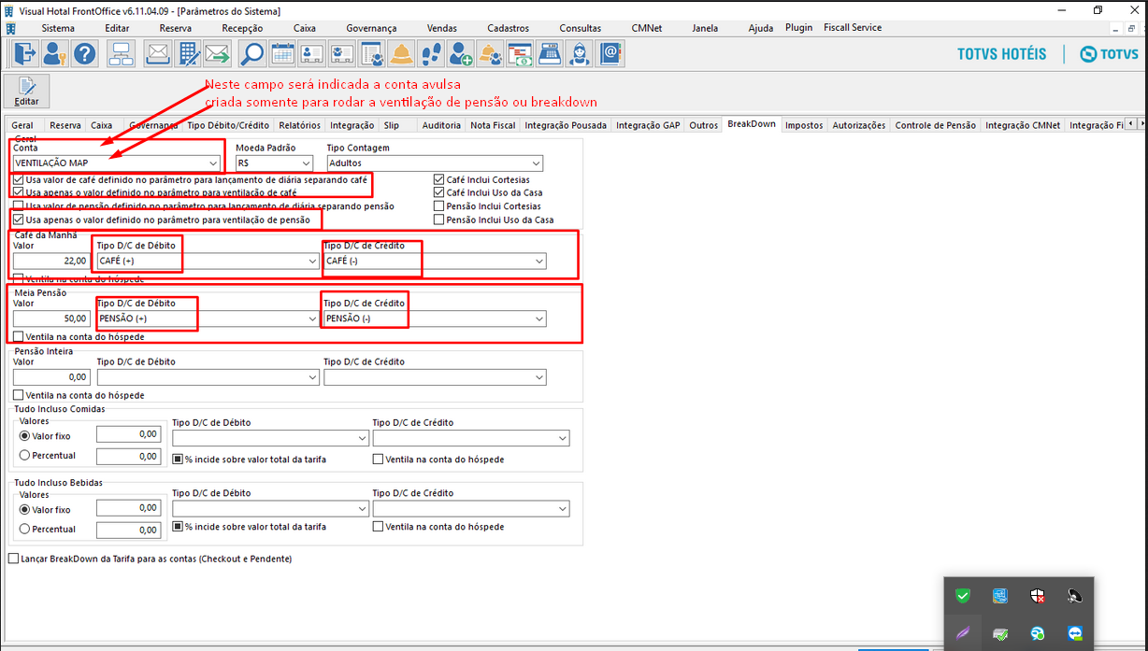Screen dimensions: 1148x651
Task: Open the user with key toolbar icon
Action: (53, 53)
